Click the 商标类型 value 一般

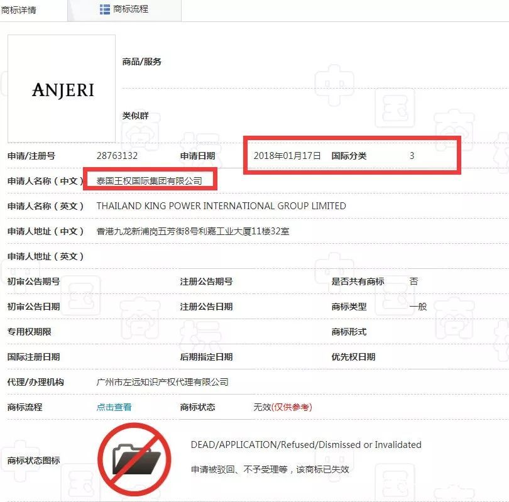(x=416, y=307)
